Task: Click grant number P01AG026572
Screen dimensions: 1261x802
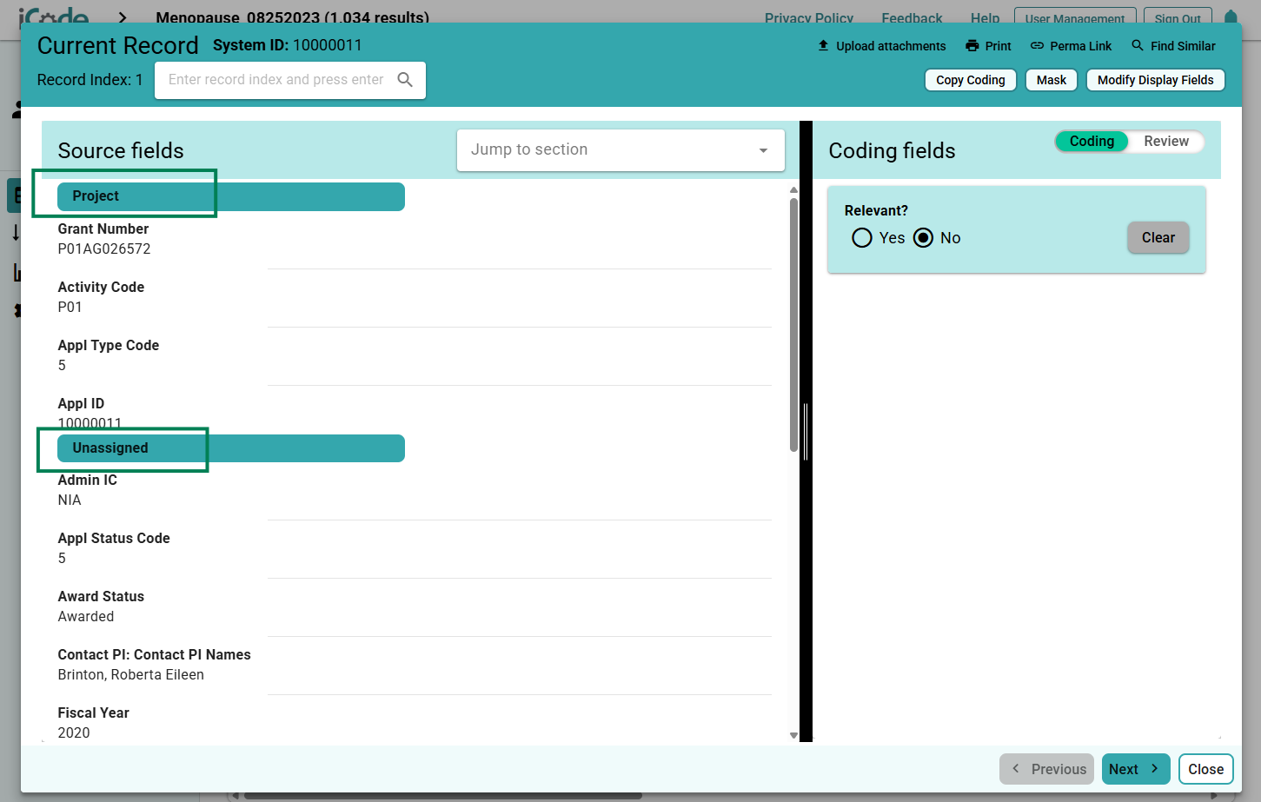Action: (104, 249)
